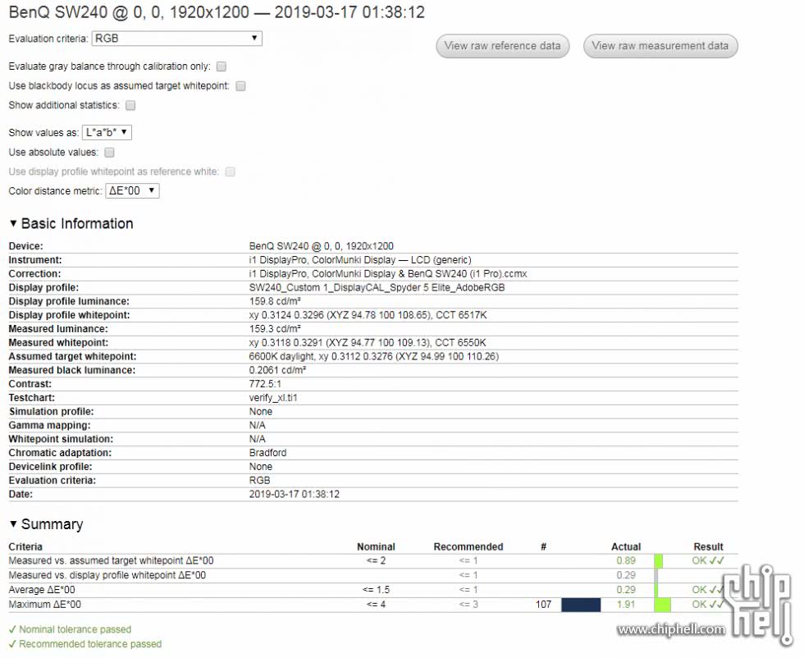Click the Recommended column header
804x658 pixels.
tap(468, 547)
